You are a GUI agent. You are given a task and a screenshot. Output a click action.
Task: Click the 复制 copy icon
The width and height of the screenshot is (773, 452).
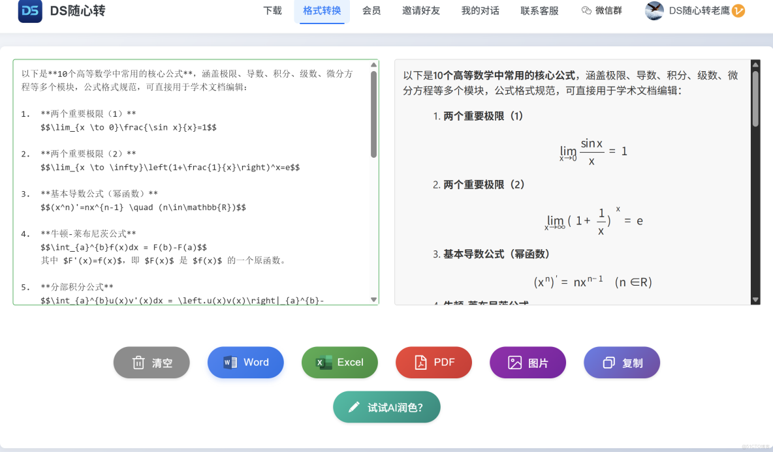(x=607, y=362)
